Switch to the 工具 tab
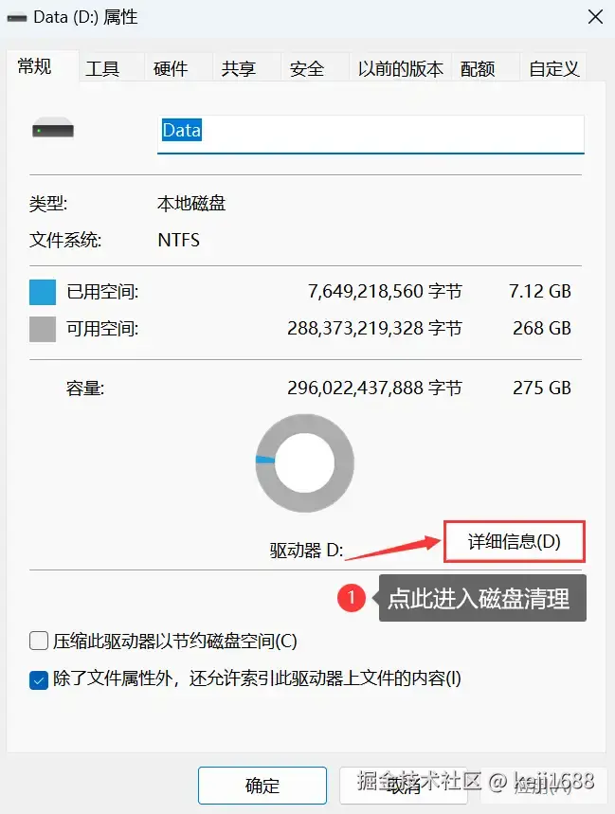The height and width of the screenshot is (814, 615). (102, 68)
